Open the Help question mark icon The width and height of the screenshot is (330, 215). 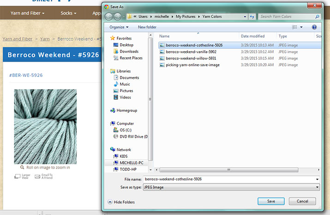pyautogui.click(x=314, y=27)
